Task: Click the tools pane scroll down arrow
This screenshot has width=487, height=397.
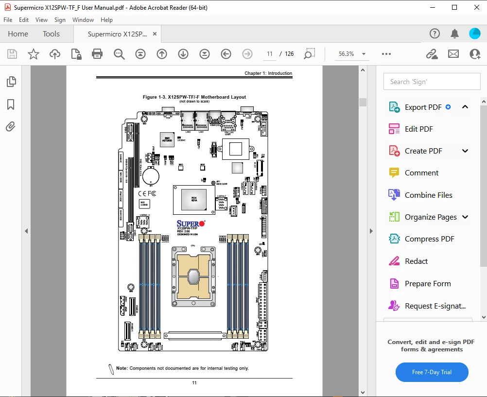Action: point(484,317)
